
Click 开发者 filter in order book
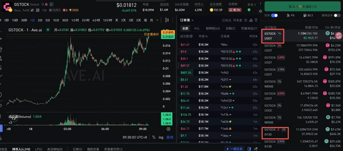[x=238, y=20]
